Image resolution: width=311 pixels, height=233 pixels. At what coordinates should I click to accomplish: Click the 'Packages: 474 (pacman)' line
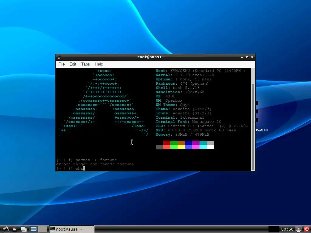tap(182, 84)
